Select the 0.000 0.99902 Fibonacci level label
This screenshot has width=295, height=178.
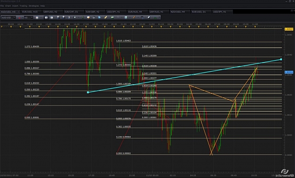coord(123,153)
